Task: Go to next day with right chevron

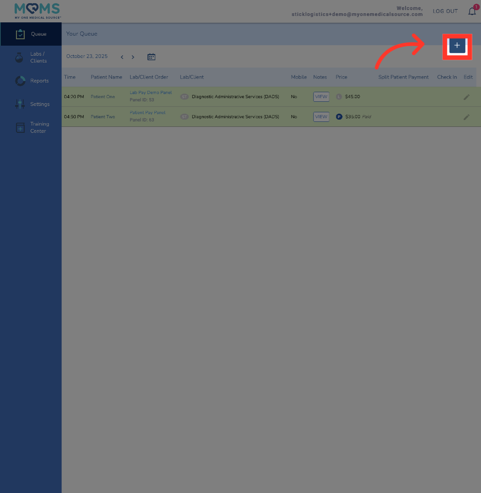Action: (x=133, y=57)
